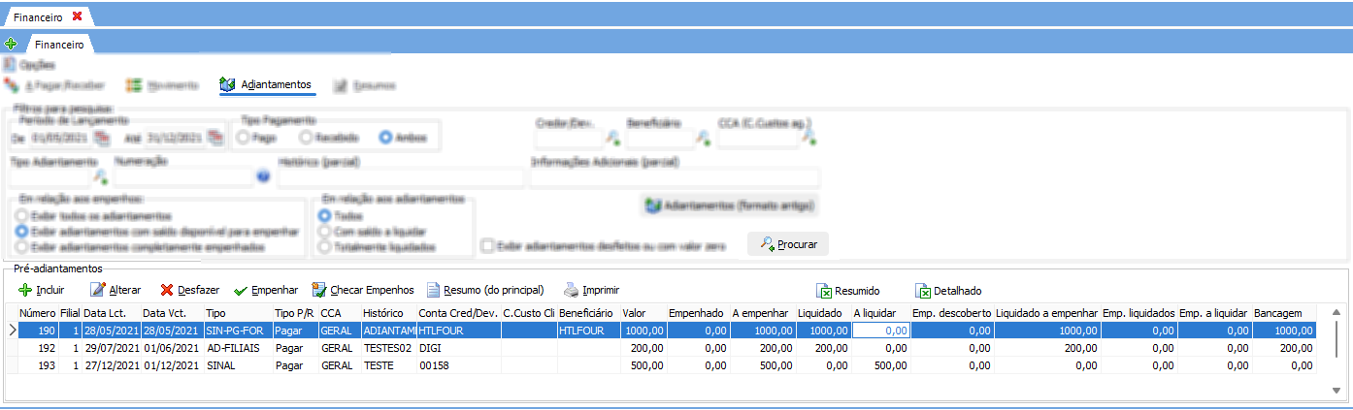Click the Histórico (parcial) field
Image resolution: width=1353 pixels, height=410 pixels.
pyautogui.click(x=403, y=177)
